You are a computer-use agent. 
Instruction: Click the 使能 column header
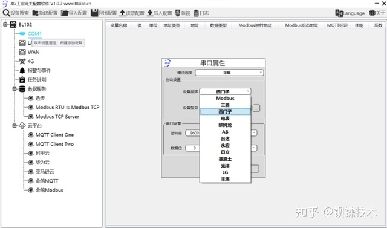(x=359, y=25)
